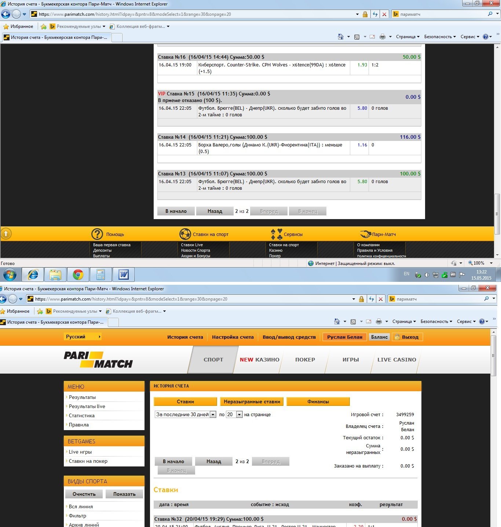Open Google Chrome from the taskbar

point(78,275)
